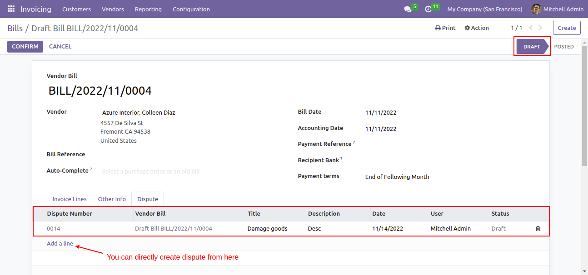Click the Payment Reference input field
The width and height of the screenshot is (588, 275).
tap(450, 144)
